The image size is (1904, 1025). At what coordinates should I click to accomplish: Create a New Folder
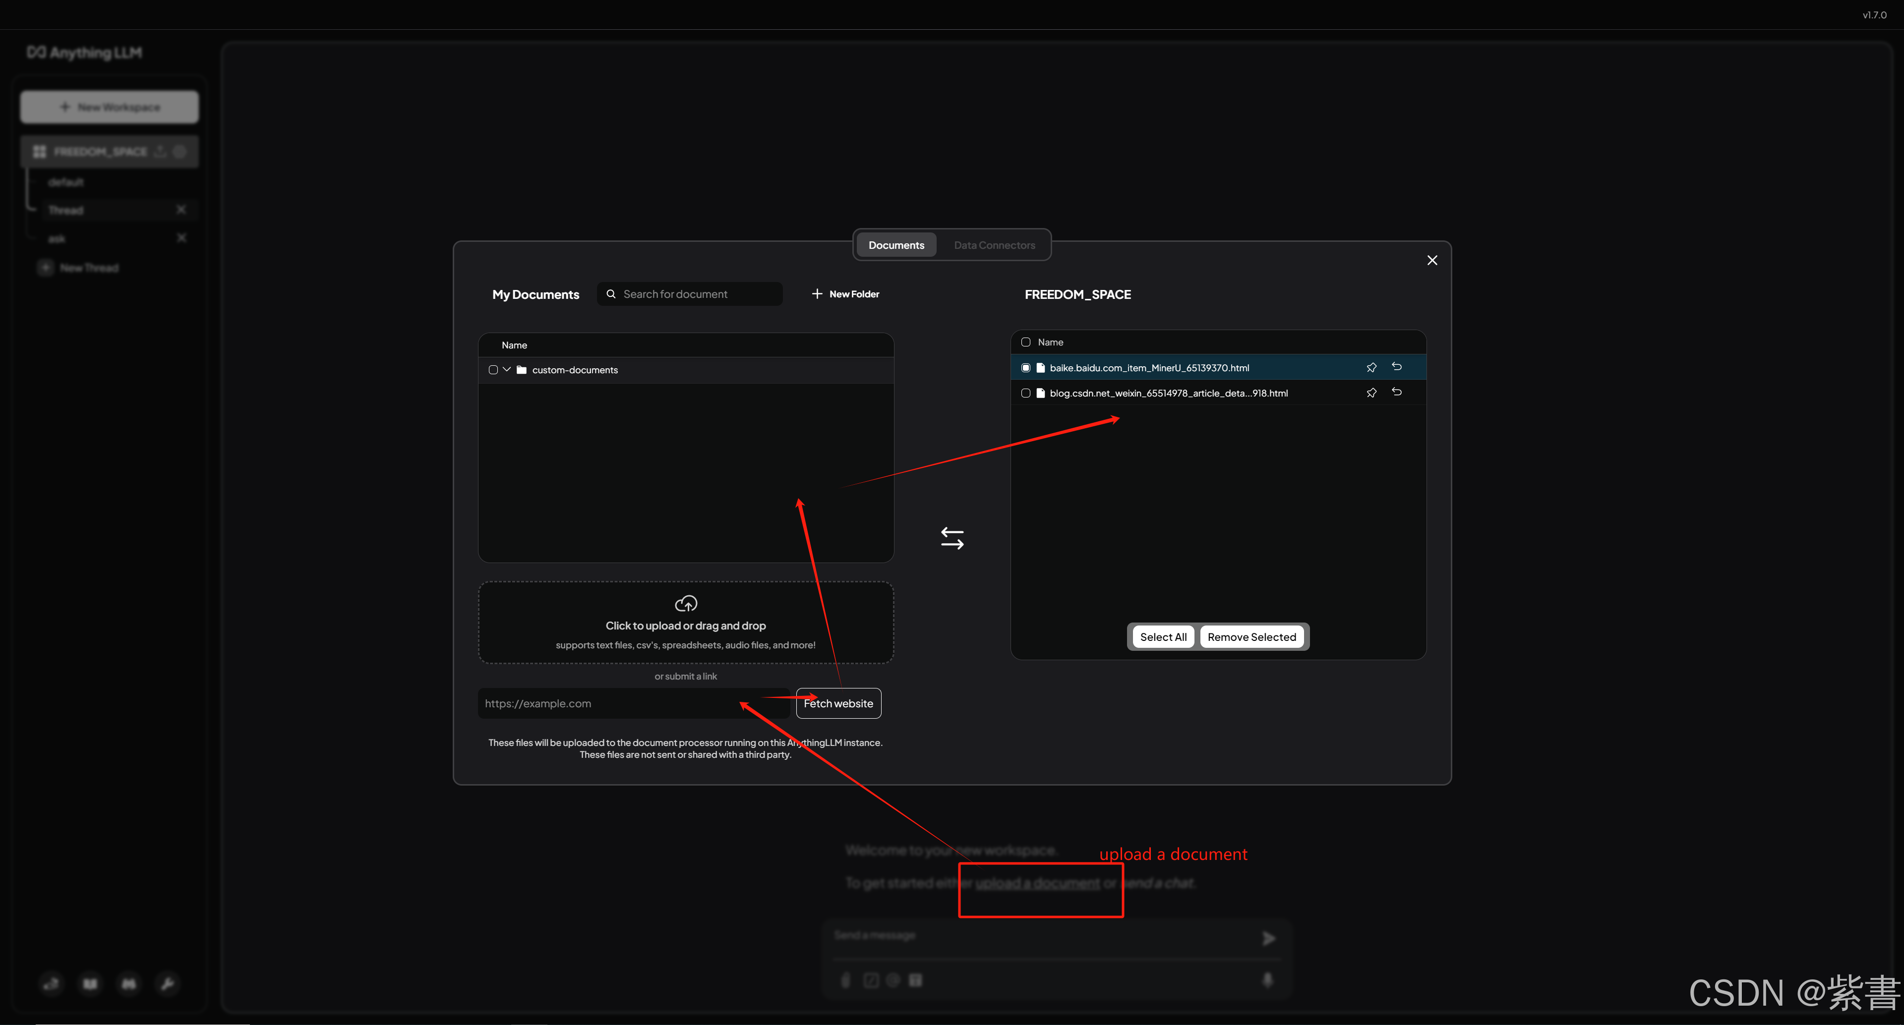[845, 294]
